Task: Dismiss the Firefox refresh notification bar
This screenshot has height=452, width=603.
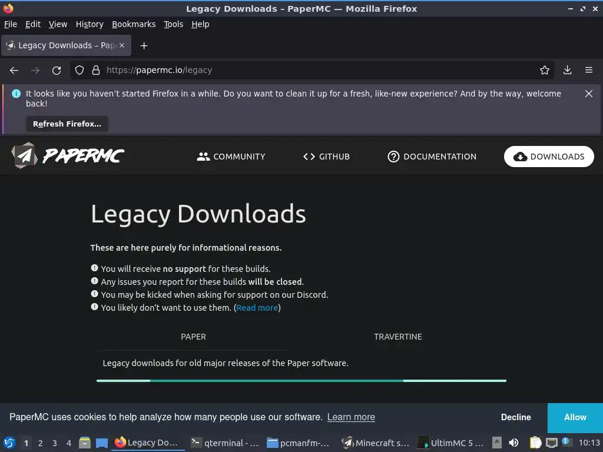Action: (x=588, y=94)
